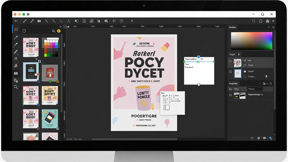288x162 pixels.
Task: Pick a color in the rainbow gradient picker
Action: (x=252, y=41)
